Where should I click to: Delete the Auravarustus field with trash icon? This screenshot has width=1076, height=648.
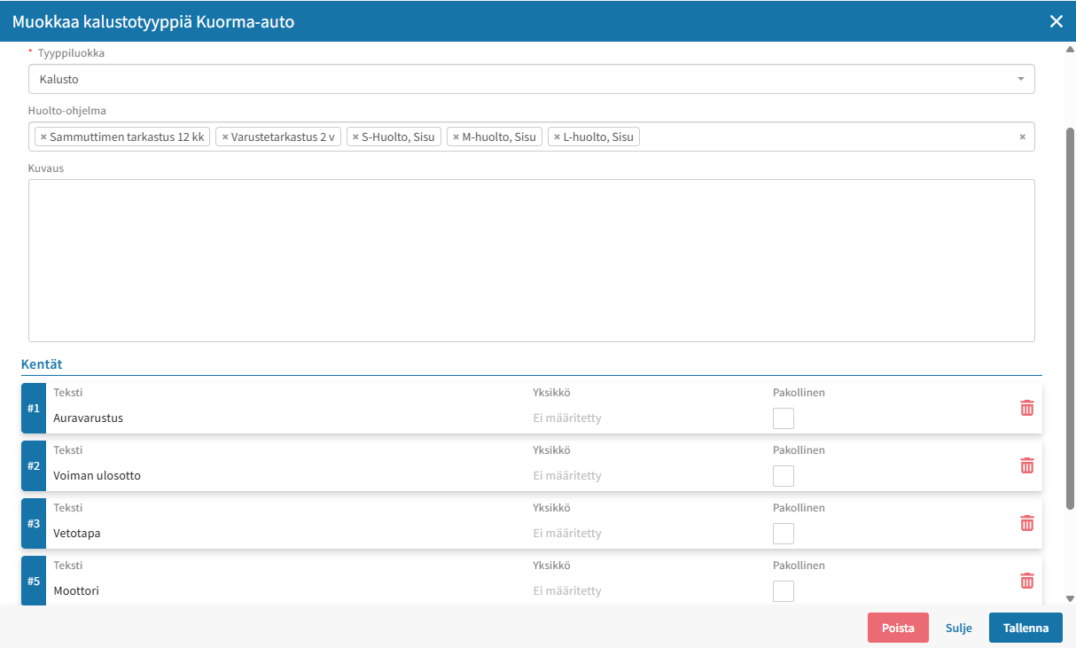tap(1027, 408)
